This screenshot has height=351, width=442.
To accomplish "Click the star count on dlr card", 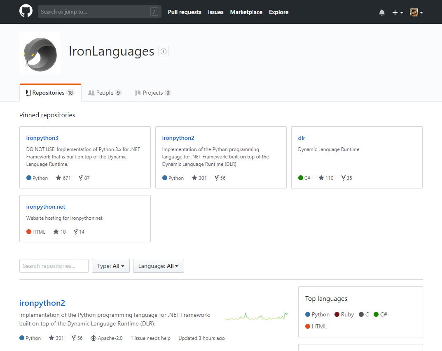I will click(x=326, y=178).
